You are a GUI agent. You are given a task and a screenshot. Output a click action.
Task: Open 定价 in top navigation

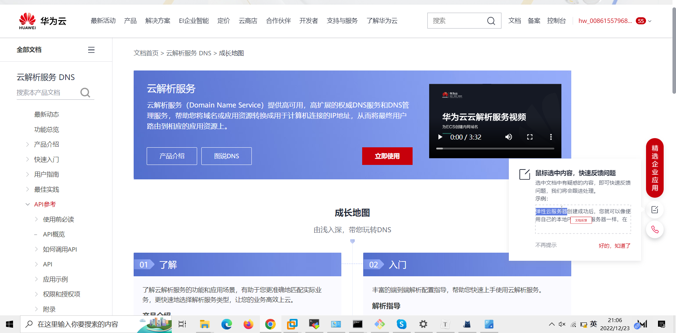224,21
